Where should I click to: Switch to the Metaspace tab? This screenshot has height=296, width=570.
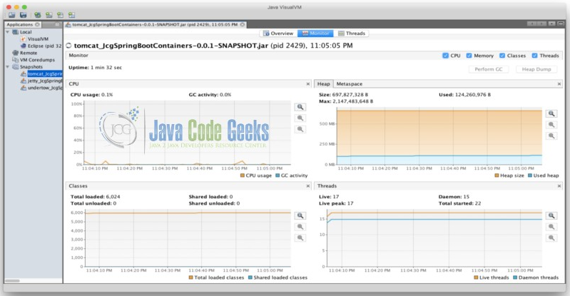350,84
